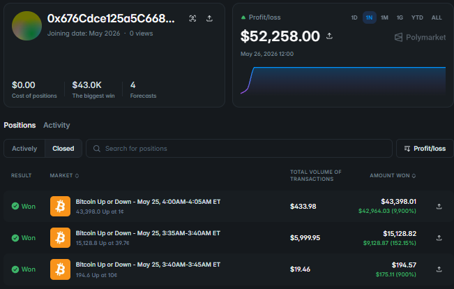Click Won checkmark icon for 3:35AM-3:40AM row
454x289 pixels.
click(x=15, y=238)
